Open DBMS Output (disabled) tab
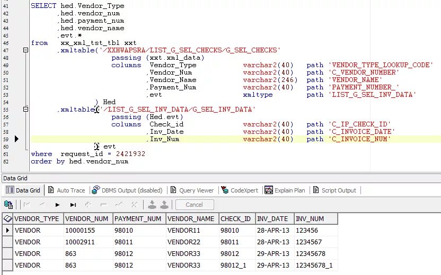441x275 pixels. 127,190
